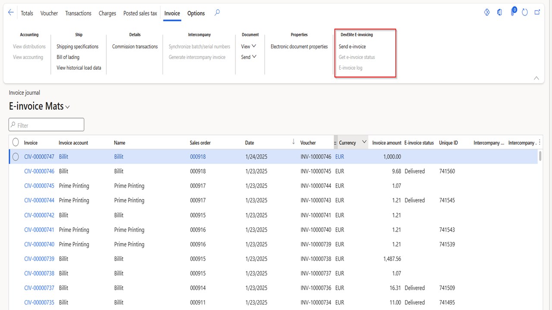This screenshot has width=552, height=310.
Task: Click Synchronize batch/serial numbers
Action: tap(199, 46)
